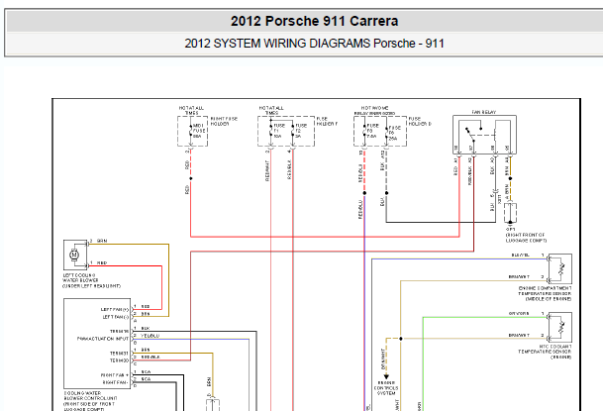
Task: Click the GRY/GRN wire label near NTC sensor
Action: tap(519, 313)
